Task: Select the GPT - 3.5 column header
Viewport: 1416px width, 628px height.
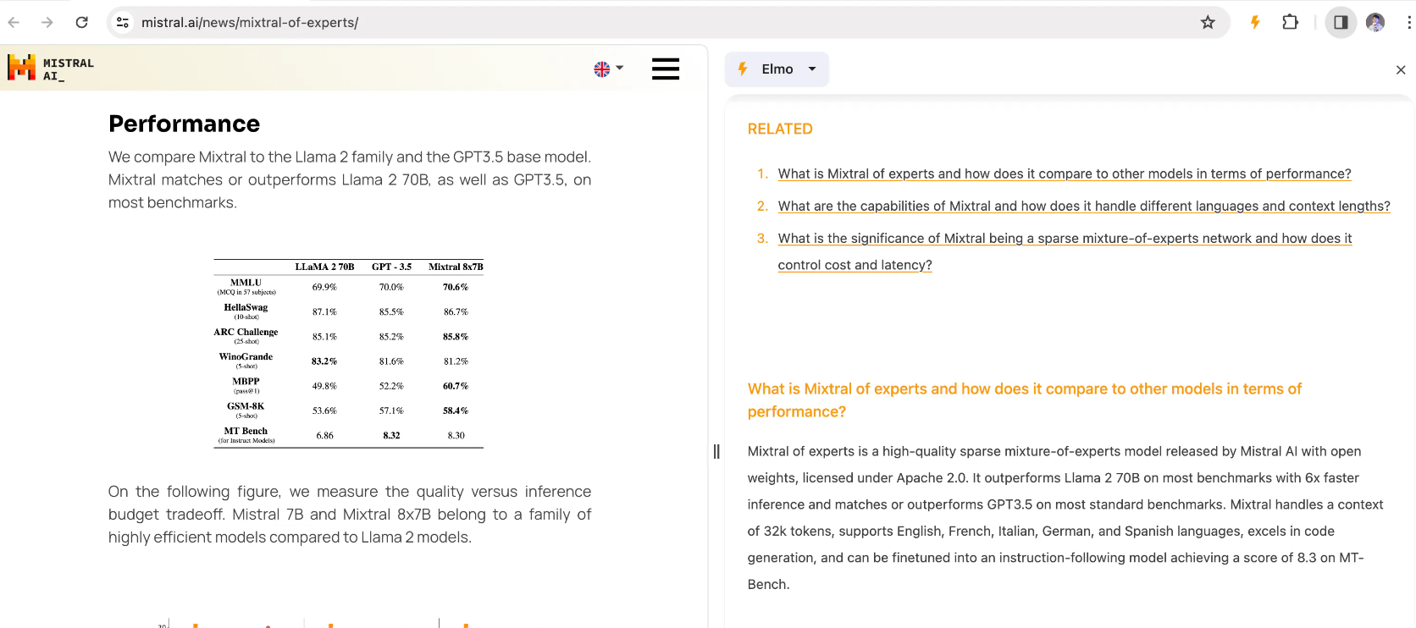Action: [391, 267]
